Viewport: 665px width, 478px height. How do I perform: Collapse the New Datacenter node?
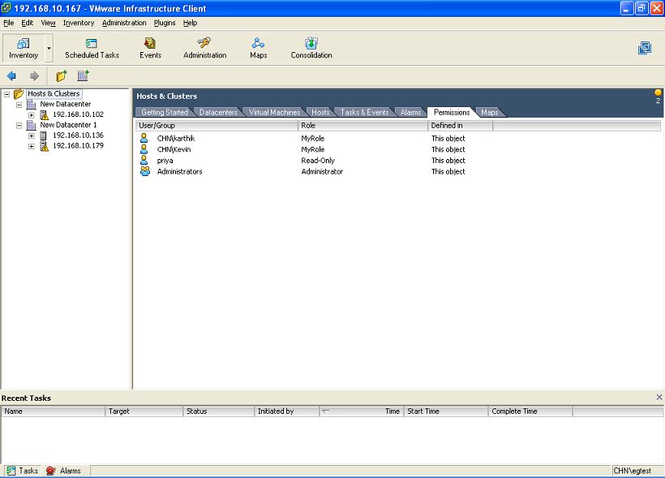click(19, 105)
